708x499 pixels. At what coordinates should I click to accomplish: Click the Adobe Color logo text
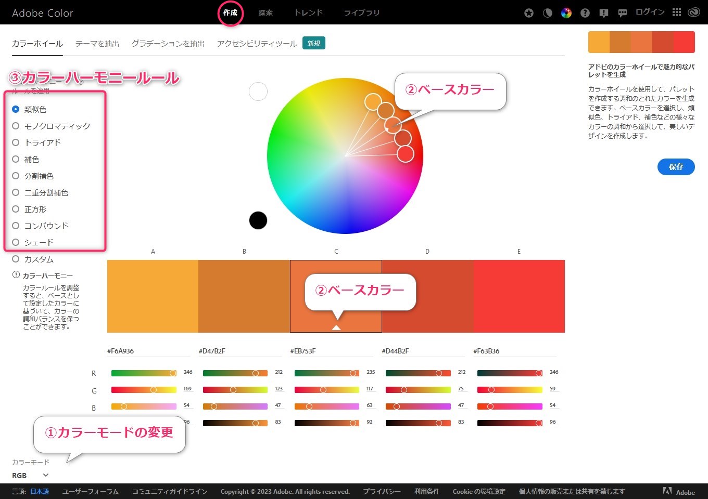[x=43, y=13]
